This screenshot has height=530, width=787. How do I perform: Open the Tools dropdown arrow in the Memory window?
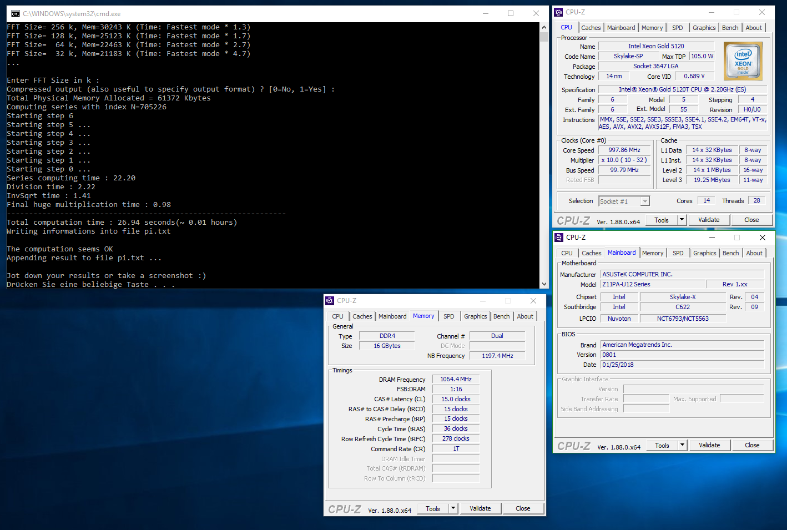pyautogui.click(x=453, y=508)
